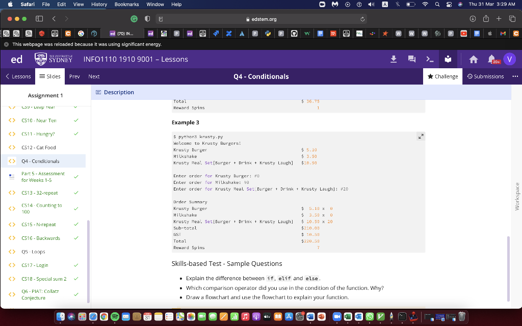The image size is (522, 326).
Task: Select the highlighted lessons book icon
Action: click(x=448, y=59)
